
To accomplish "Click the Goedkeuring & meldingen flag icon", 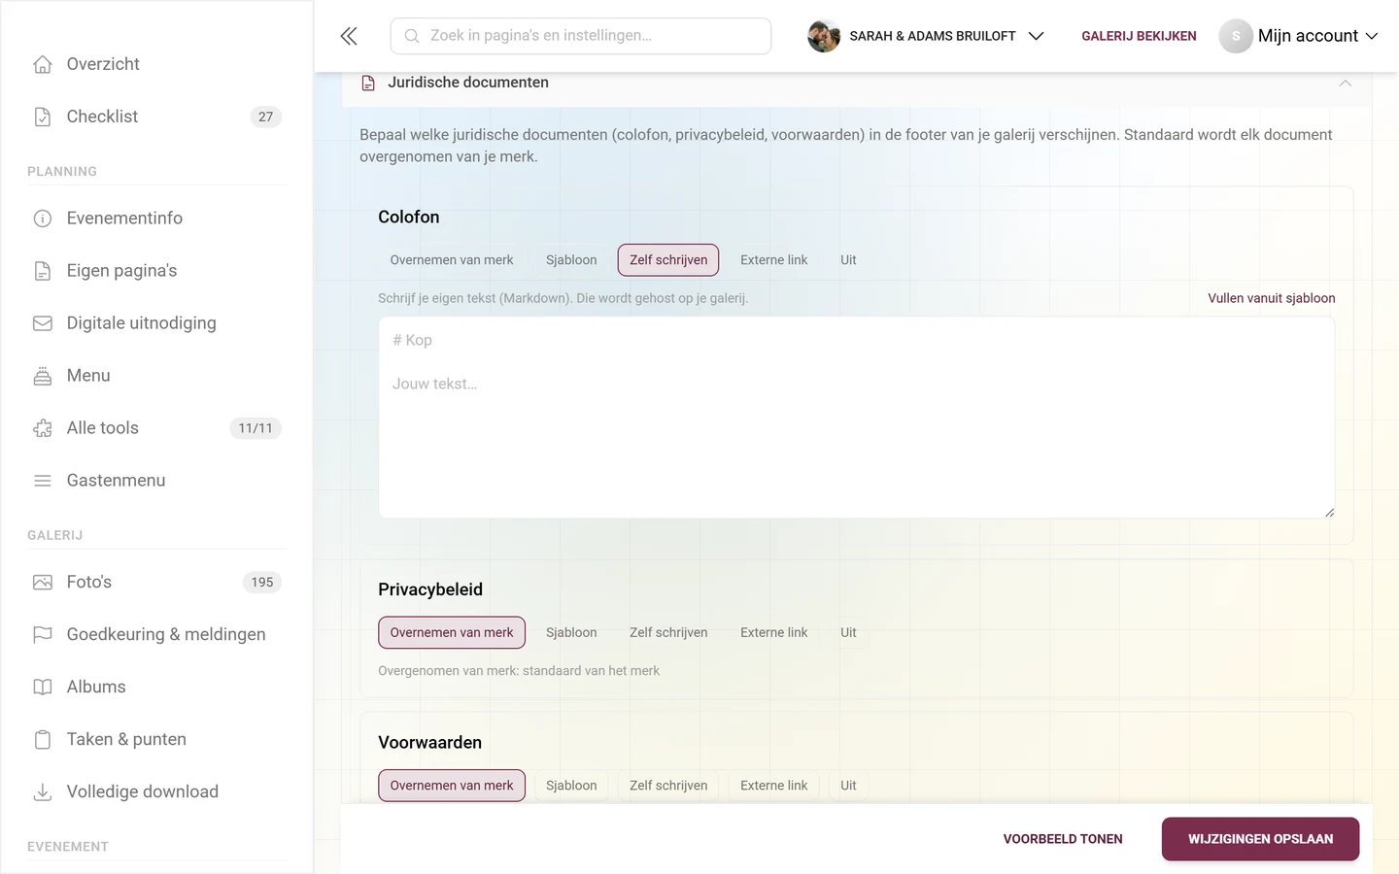I will point(43,635).
